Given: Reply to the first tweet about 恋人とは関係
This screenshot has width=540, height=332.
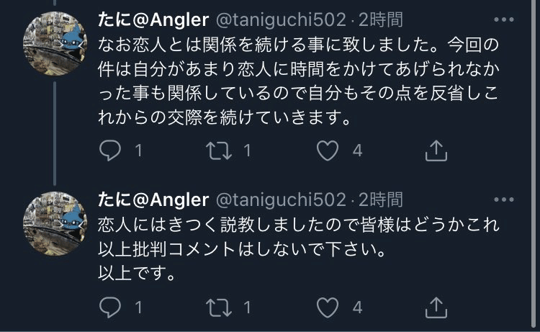Looking at the screenshot, I should (x=110, y=151).
